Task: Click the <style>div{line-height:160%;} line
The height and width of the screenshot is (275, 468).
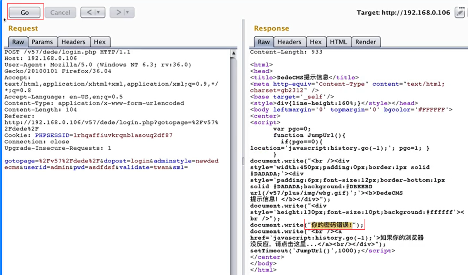Action: click(334, 103)
